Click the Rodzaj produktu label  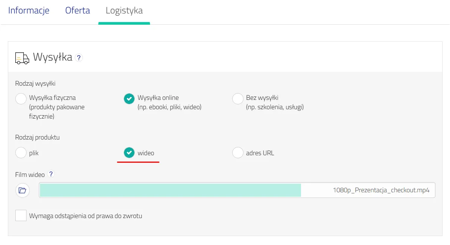(x=37, y=137)
